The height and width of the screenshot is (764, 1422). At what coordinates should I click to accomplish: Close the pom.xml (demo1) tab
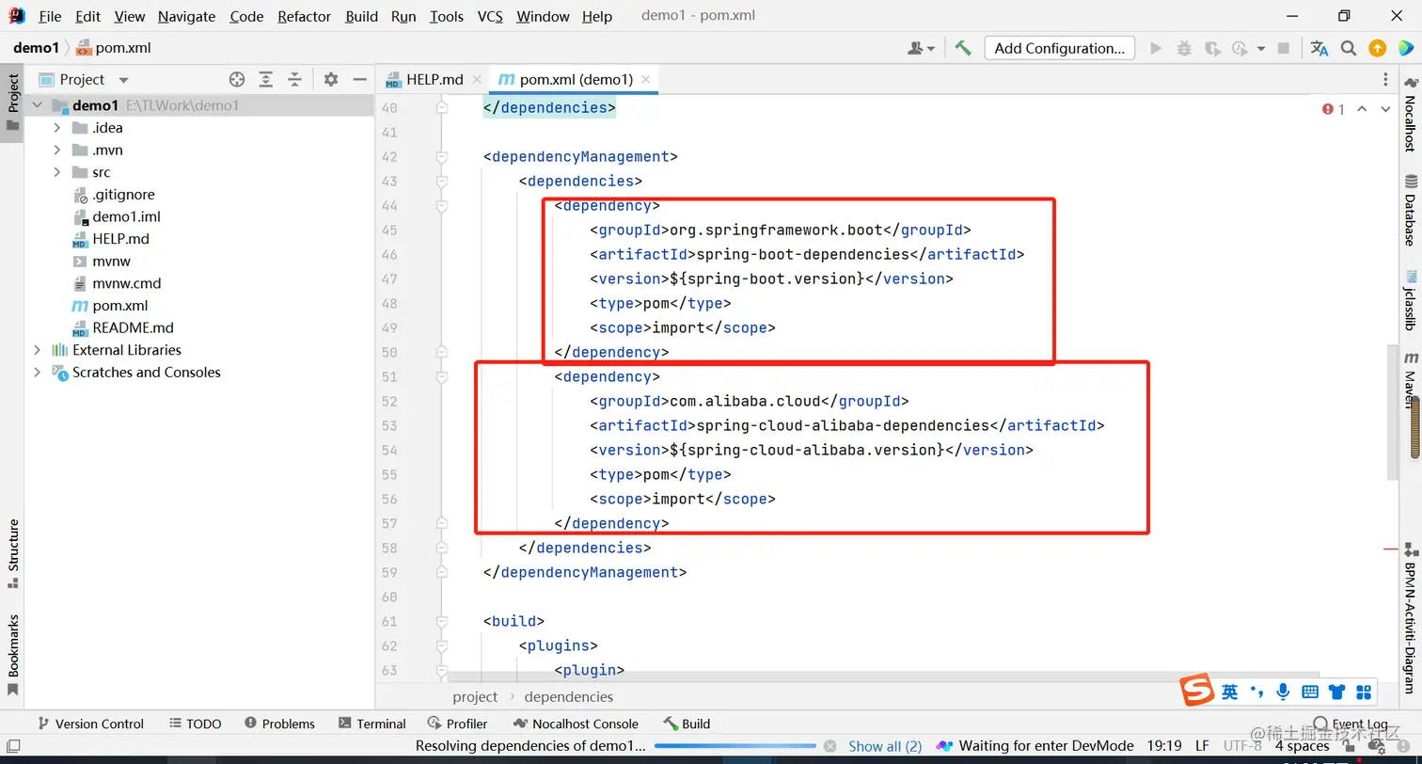point(646,80)
